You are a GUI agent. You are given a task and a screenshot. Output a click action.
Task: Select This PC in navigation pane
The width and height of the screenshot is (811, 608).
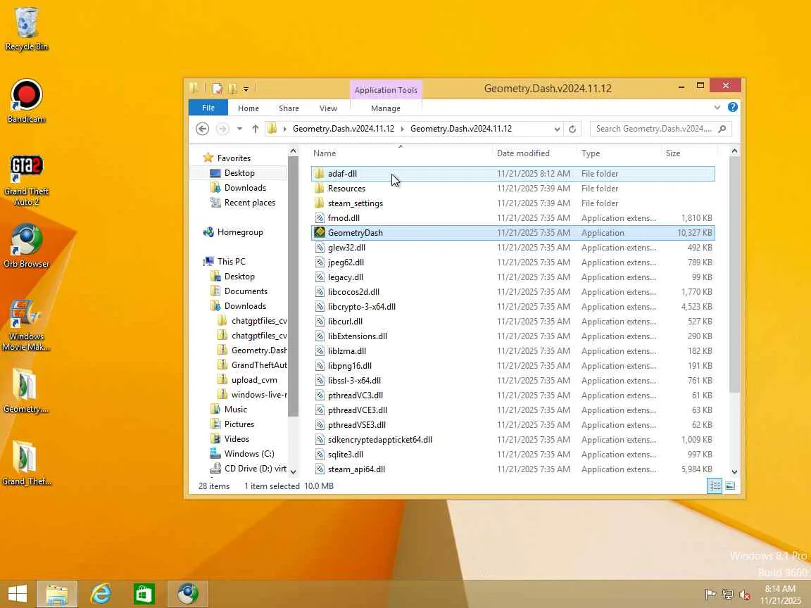point(231,262)
